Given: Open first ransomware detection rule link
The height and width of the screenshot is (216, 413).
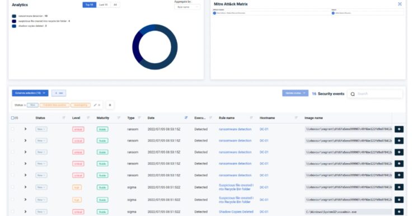Looking at the screenshot, I should 235,129.
